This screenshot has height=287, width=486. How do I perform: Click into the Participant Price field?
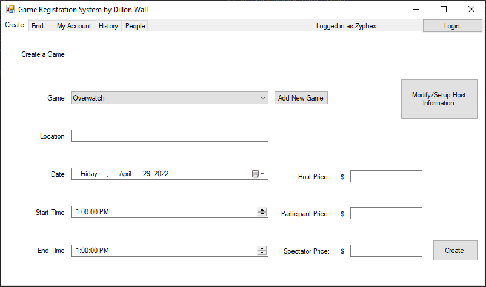pos(386,213)
